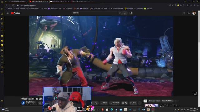
Task: Open sidebar settings gear icon
Action: click(2, 72)
